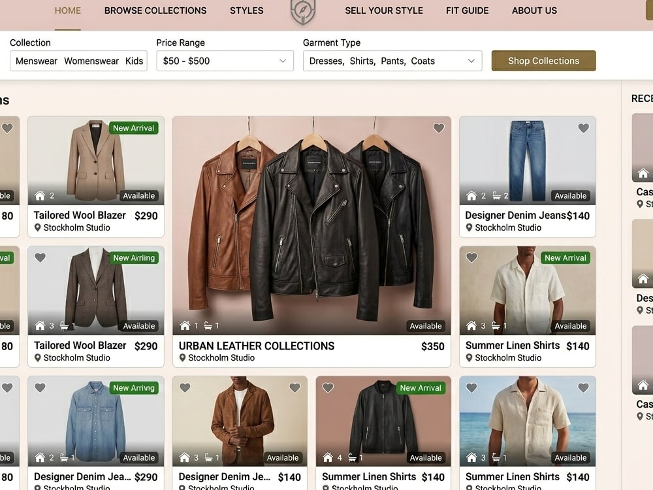
Task: Click location pin under Designer Denim Jeans $140 top
Action: click(469, 228)
